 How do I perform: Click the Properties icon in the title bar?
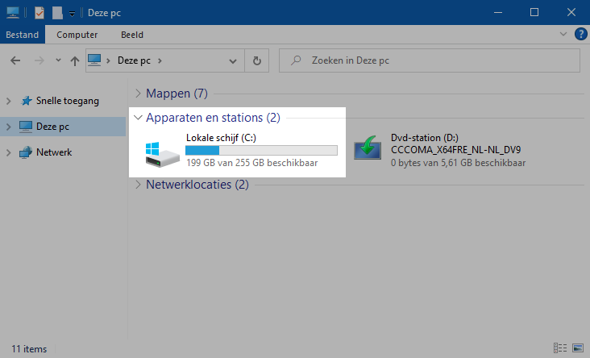pyautogui.click(x=39, y=13)
